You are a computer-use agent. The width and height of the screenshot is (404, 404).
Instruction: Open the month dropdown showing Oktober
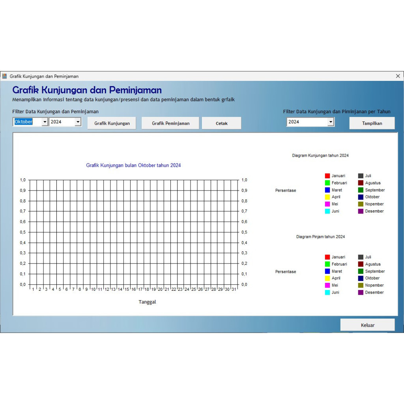coord(45,122)
